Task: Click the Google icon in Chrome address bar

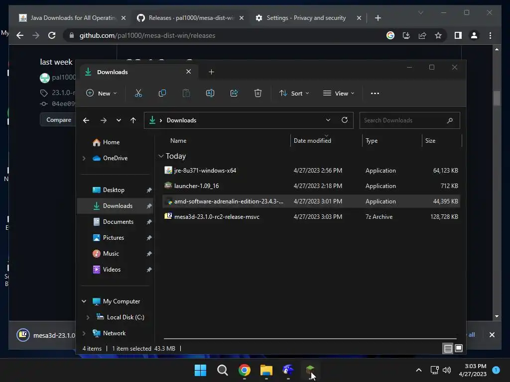Action: coord(390,35)
